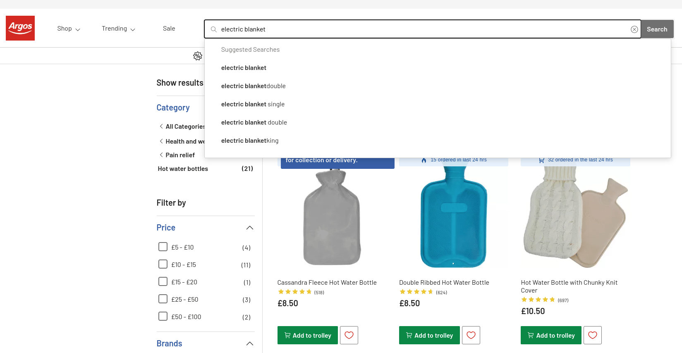
Task: Open Cassandra Fleece Hot Water Bottle title link
Action: click(x=327, y=283)
